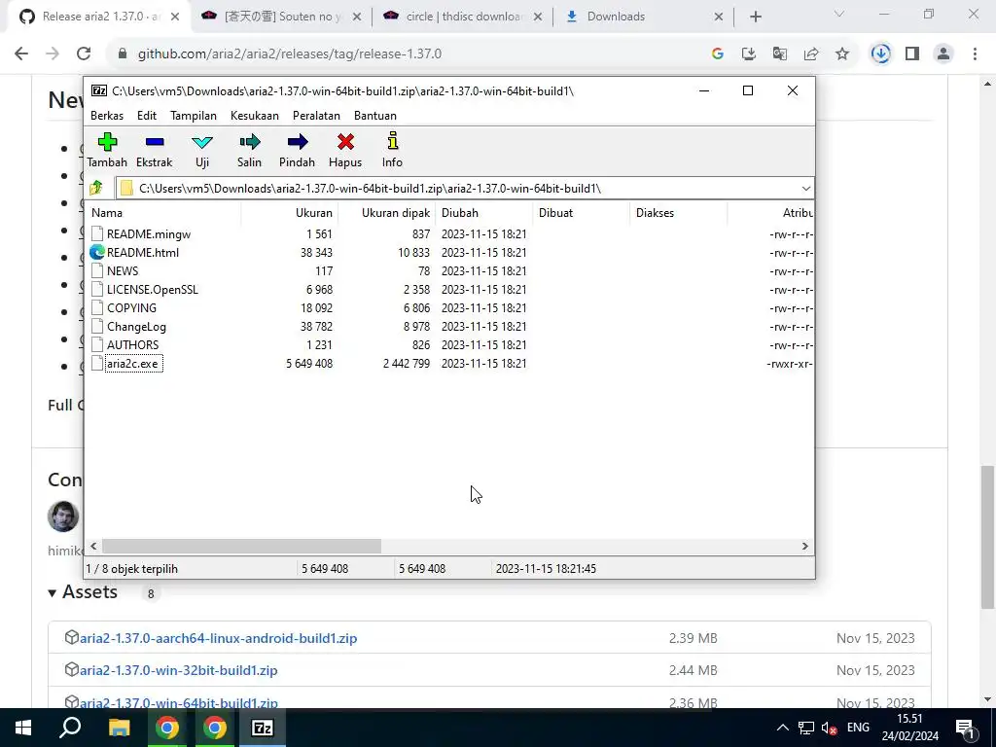Click the muted volume tray icon
Viewport: 996px width, 747px height.
[x=828, y=728]
